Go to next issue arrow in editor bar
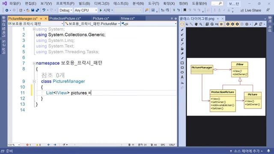Screen dimensions: 274x154 pos(55,145)
